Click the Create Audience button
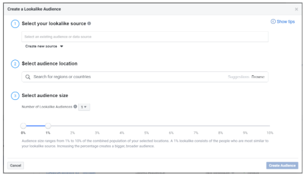305x176 pixels. click(x=282, y=166)
